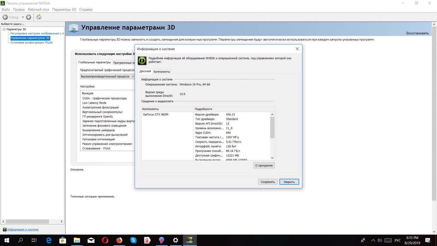Open Windows Settings gear in taskbar
This screenshot has width=437, height=246.
click(175, 240)
